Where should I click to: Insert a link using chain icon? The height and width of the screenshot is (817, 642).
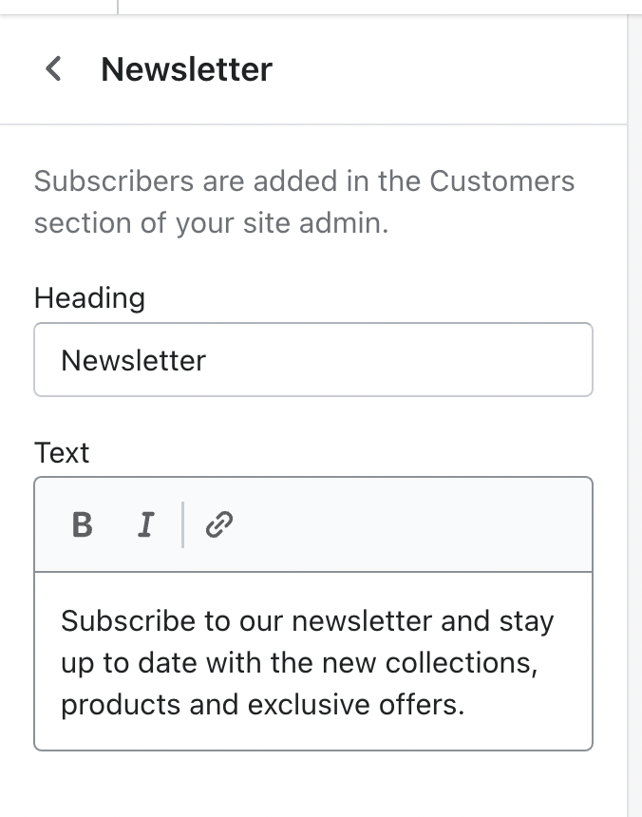[220, 524]
